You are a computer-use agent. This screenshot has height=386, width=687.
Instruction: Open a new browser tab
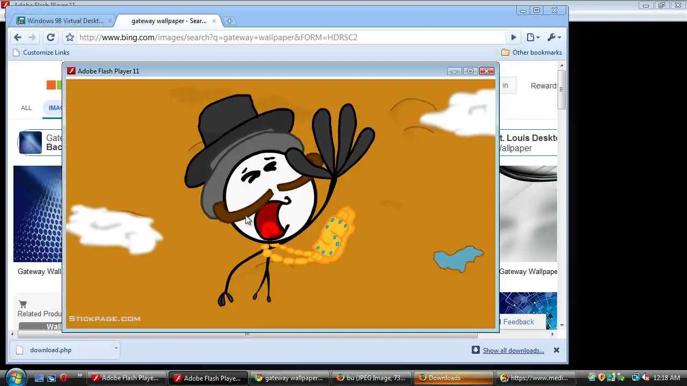pos(229,21)
